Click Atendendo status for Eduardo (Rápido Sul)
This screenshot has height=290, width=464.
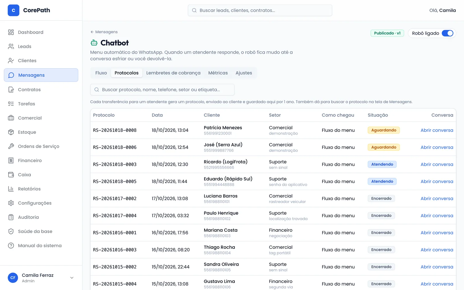(x=382, y=182)
